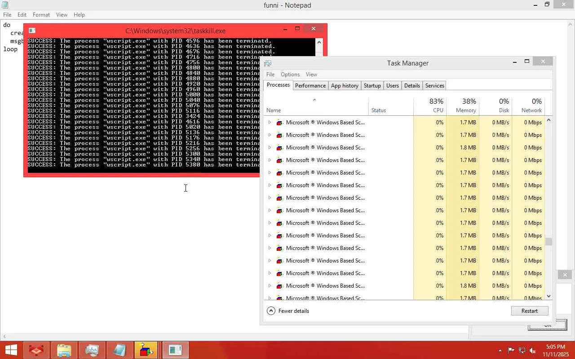Open Task Manager's File menu
This screenshot has width=575, height=359.
tap(270, 74)
